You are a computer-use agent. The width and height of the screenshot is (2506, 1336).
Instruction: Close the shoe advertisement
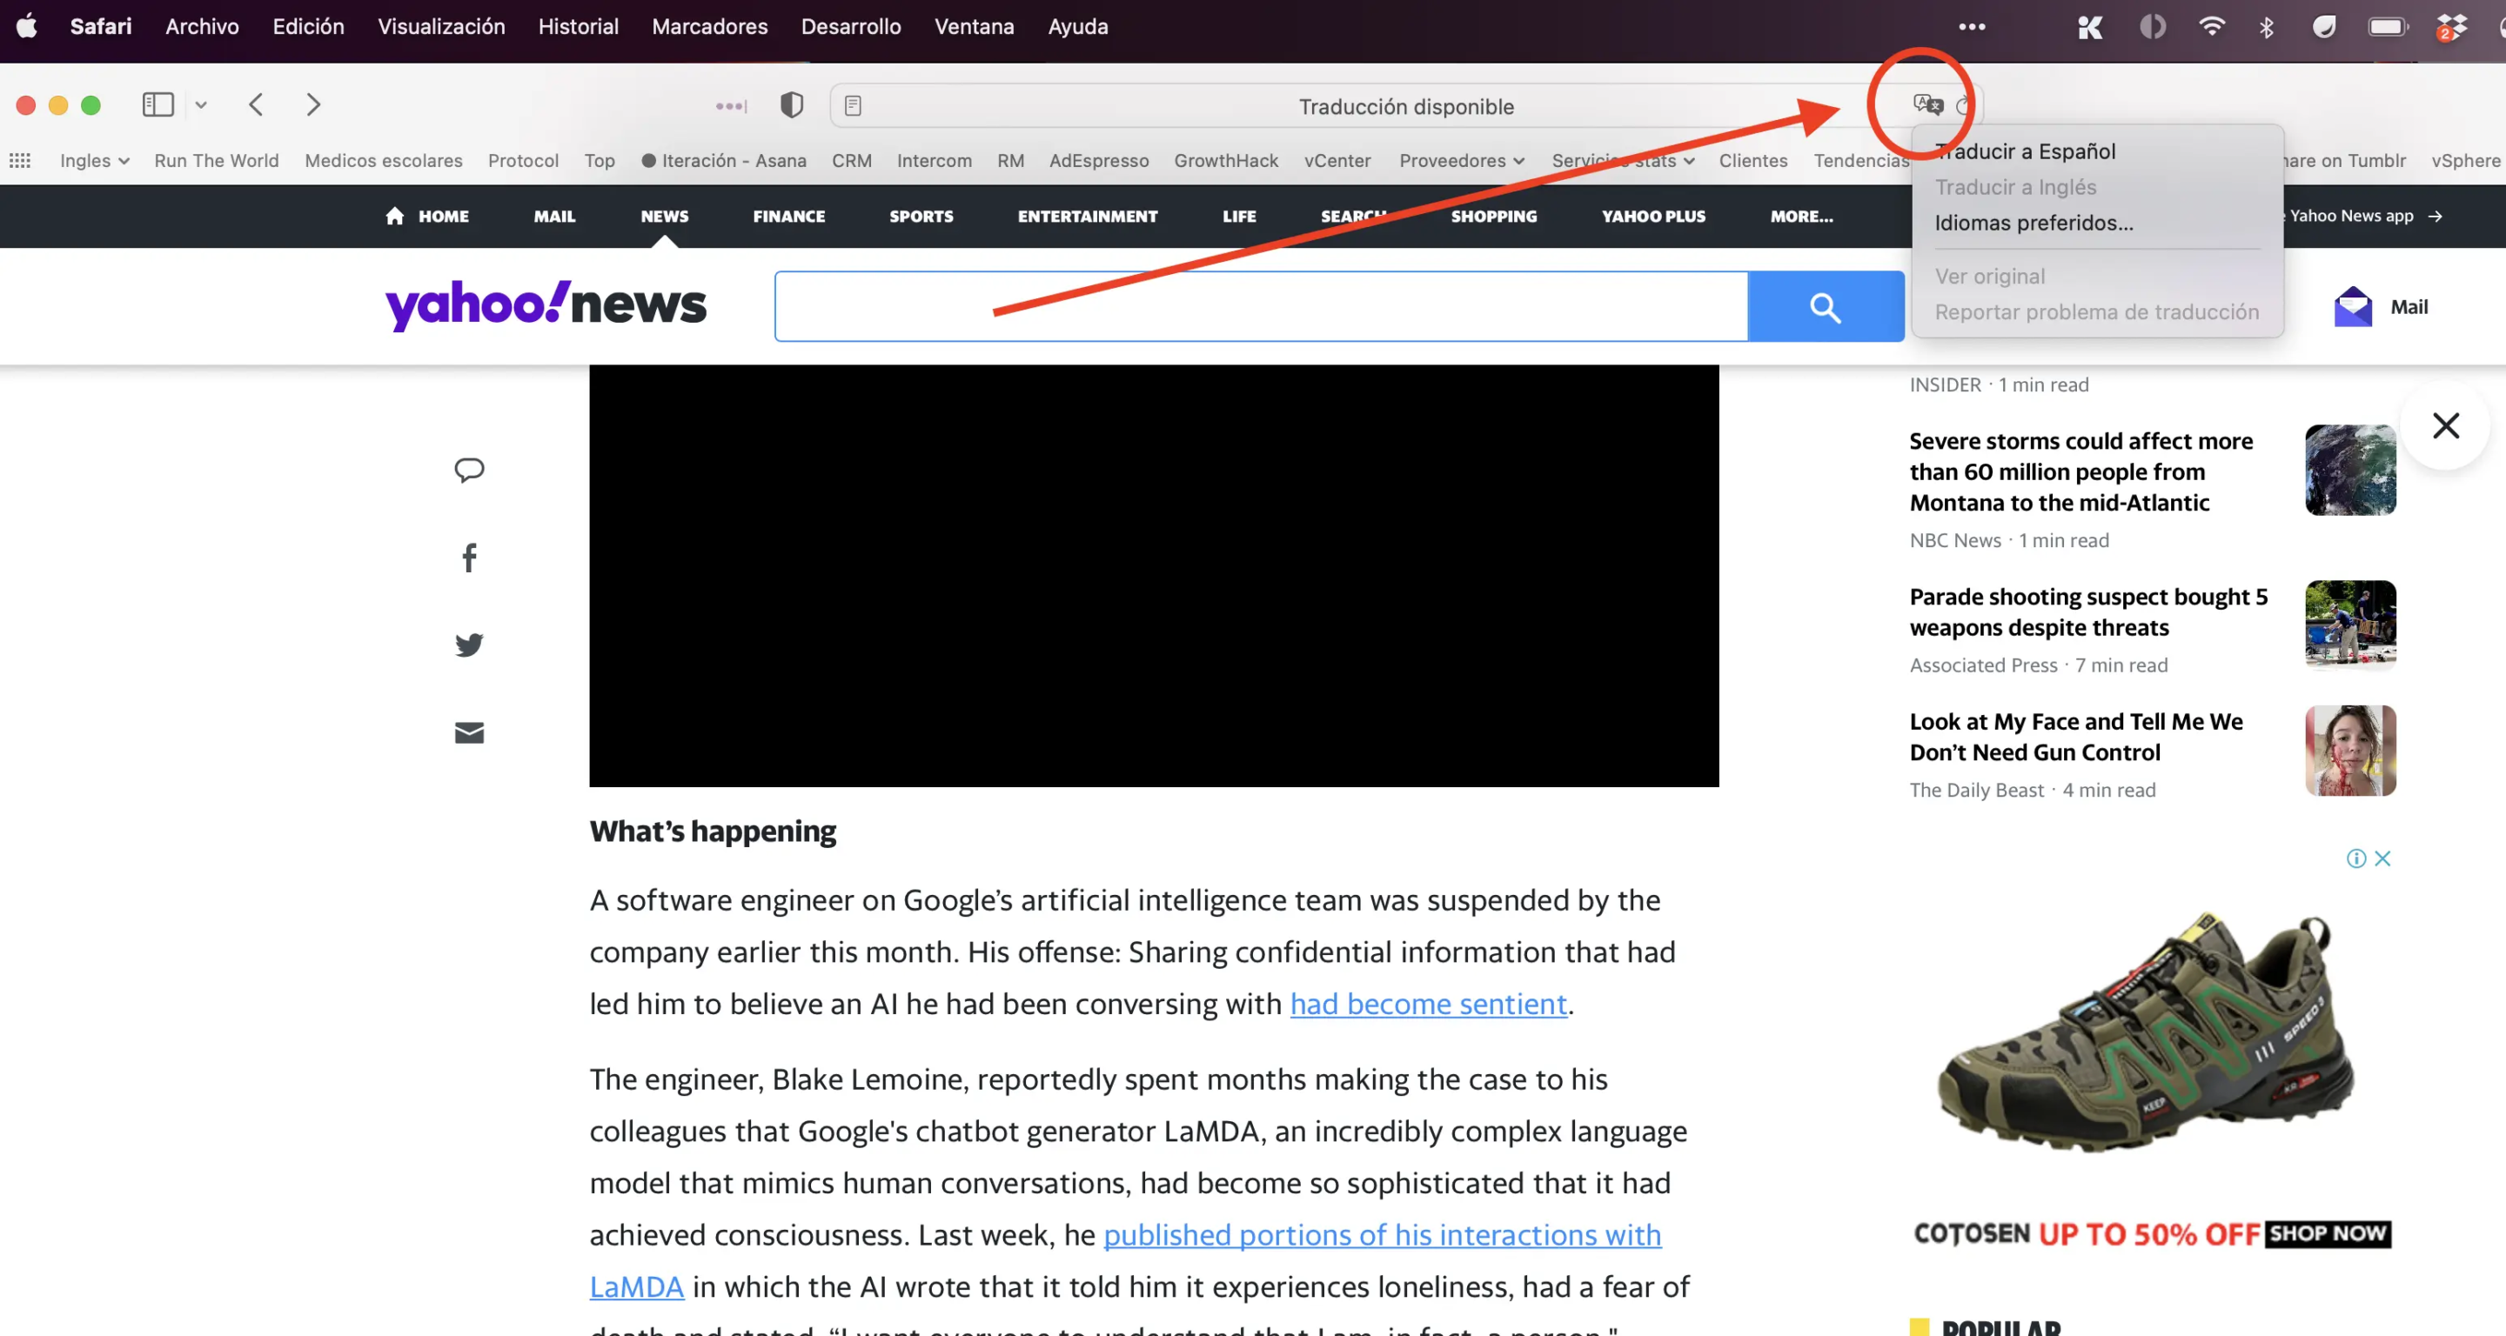click(2382, 858)
